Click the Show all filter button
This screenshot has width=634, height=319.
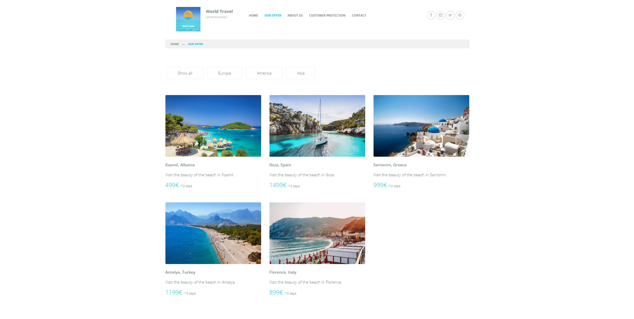pyautogui.click(x=185, y=73)
